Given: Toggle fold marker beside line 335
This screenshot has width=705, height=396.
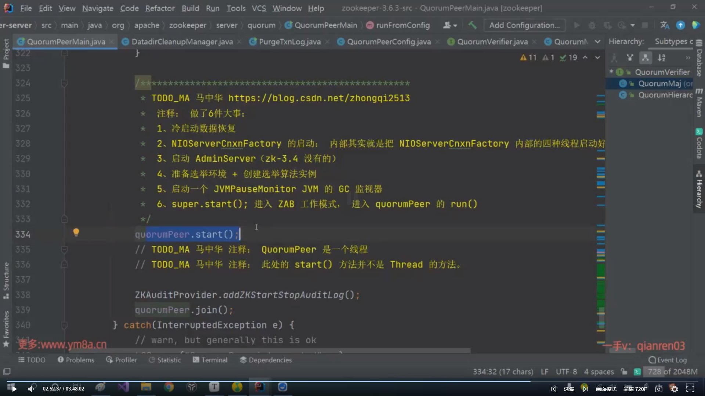Looking at the screenshot, I should pyautogui.click(x=64, y=250).
